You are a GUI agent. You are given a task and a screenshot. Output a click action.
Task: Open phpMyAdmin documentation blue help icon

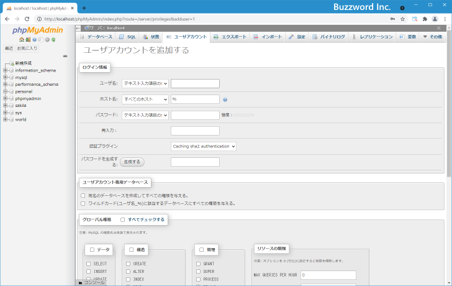point(35,40)
